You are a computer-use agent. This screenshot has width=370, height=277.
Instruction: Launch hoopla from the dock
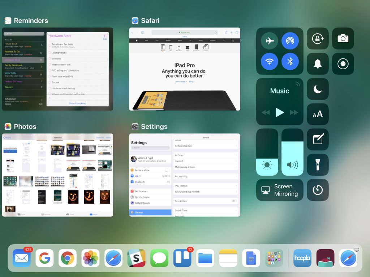[302, 258]
